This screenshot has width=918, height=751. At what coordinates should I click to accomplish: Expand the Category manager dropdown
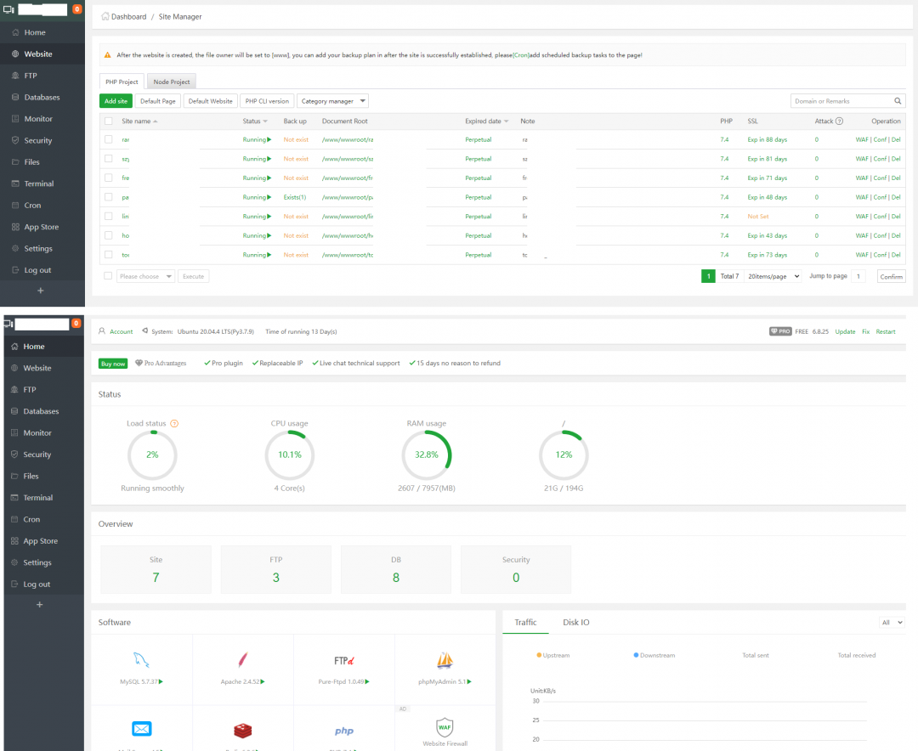[x=332, y=101]
